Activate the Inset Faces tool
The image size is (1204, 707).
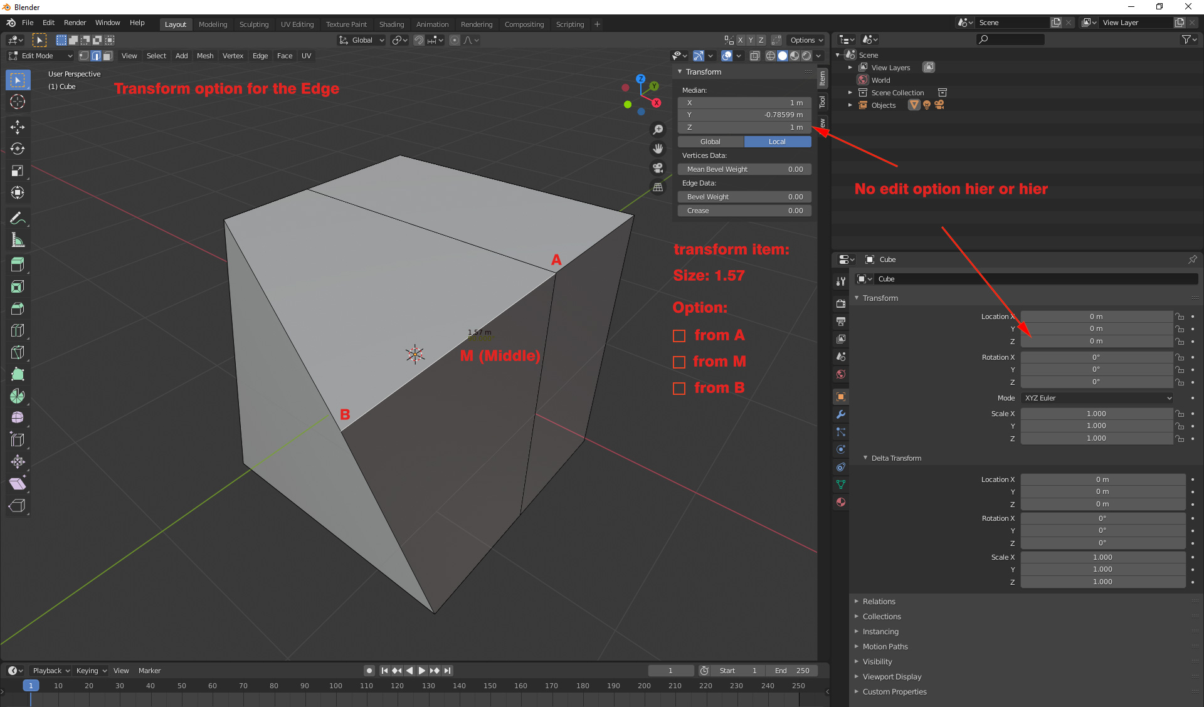[18, 286]
